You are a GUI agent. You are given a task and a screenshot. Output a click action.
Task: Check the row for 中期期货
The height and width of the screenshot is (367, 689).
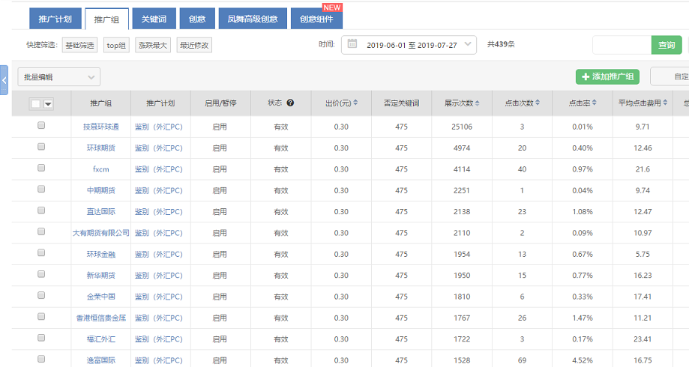[41, 189]
